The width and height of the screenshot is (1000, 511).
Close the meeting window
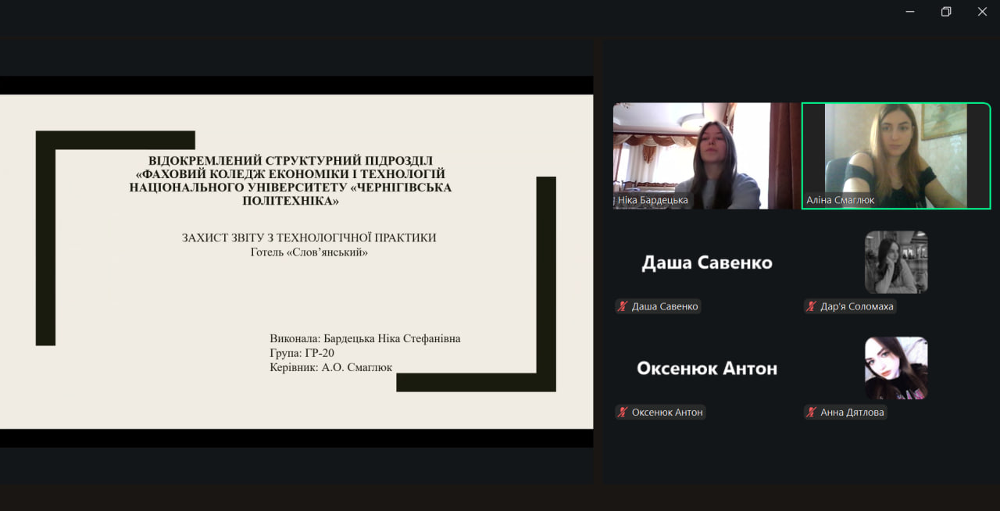click(982, 12)
